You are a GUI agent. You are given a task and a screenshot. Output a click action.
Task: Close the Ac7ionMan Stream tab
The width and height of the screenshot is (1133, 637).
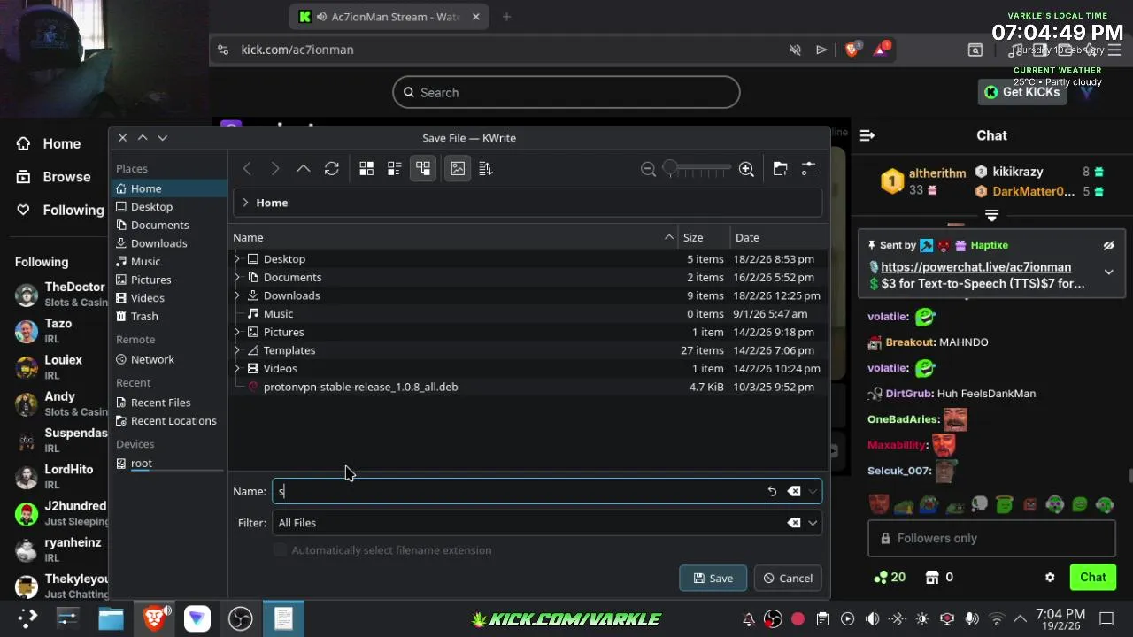click(476, 17)
